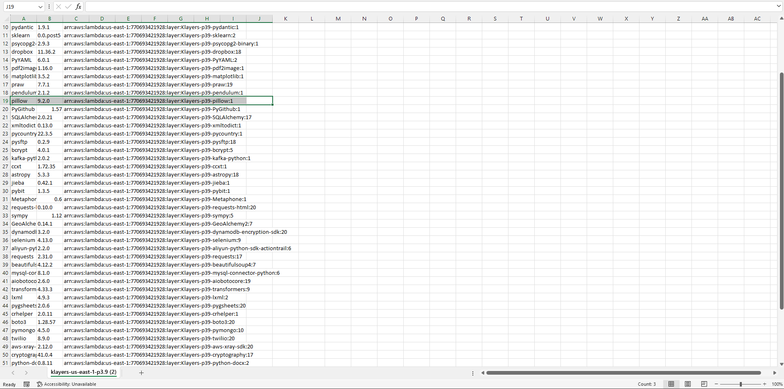Switch to Page Break Preview icon

[x=704, y=384]
